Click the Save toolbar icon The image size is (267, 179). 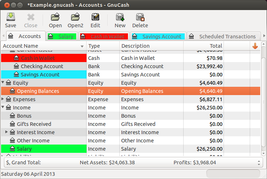click(10, 17)
